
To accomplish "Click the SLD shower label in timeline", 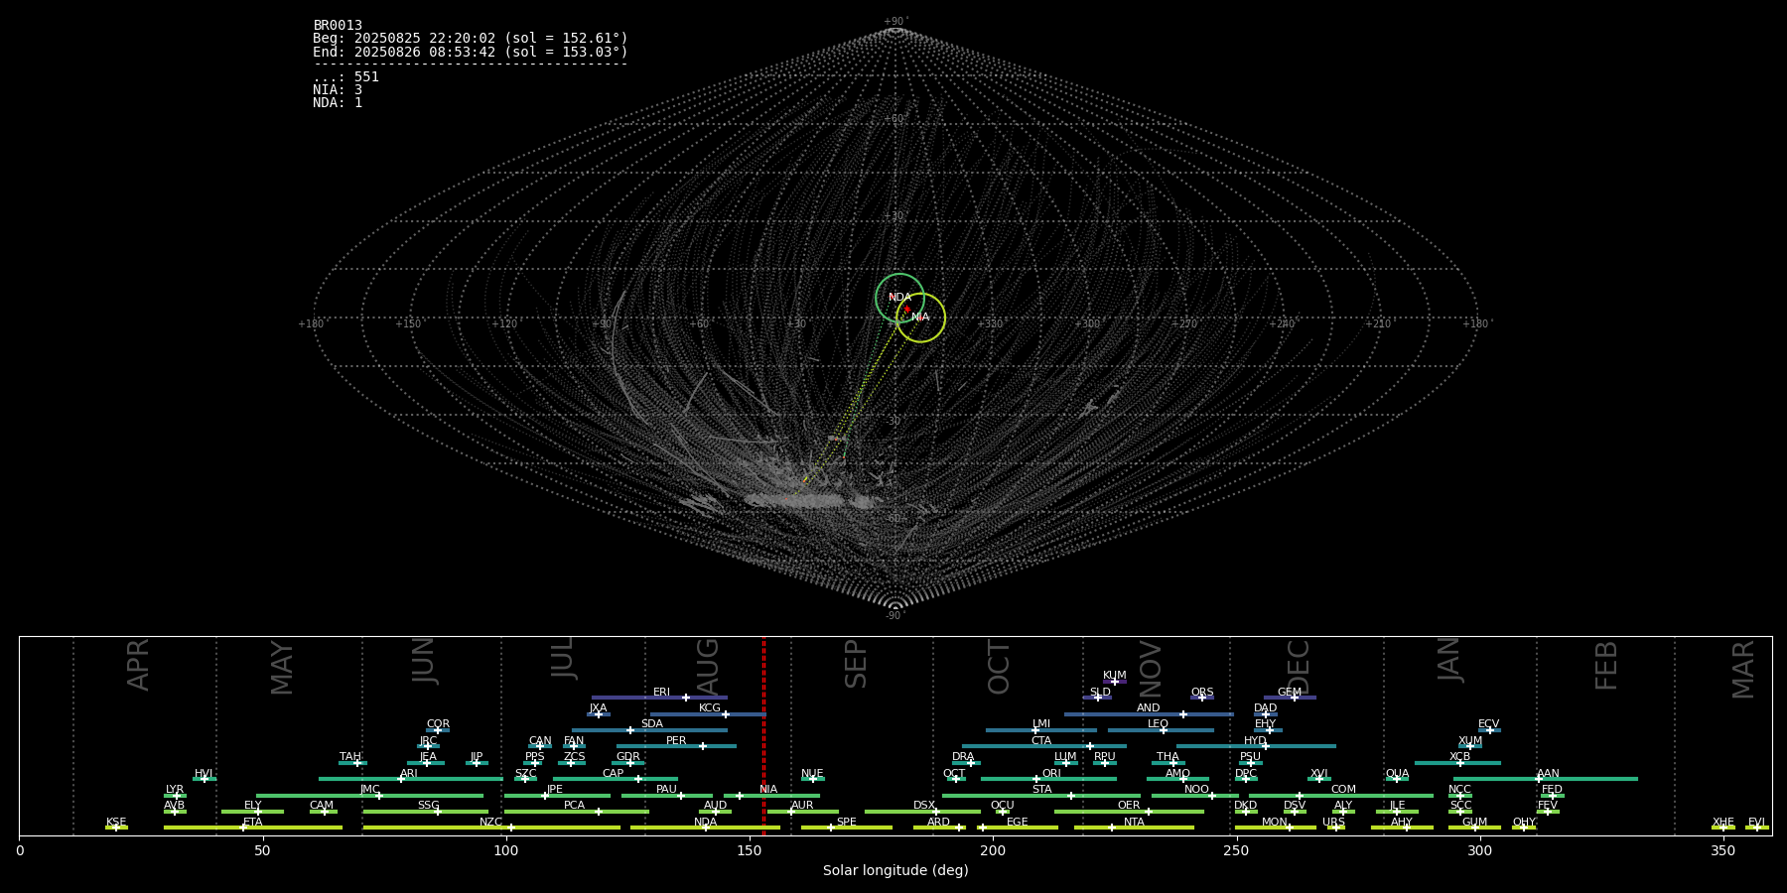I will [1100, 693].
